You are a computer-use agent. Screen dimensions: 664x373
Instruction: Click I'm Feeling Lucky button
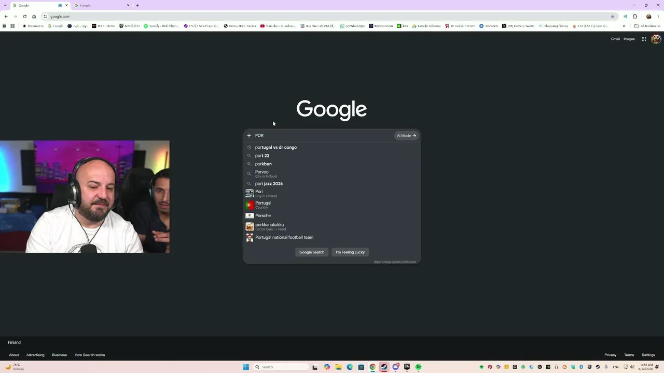350,252
